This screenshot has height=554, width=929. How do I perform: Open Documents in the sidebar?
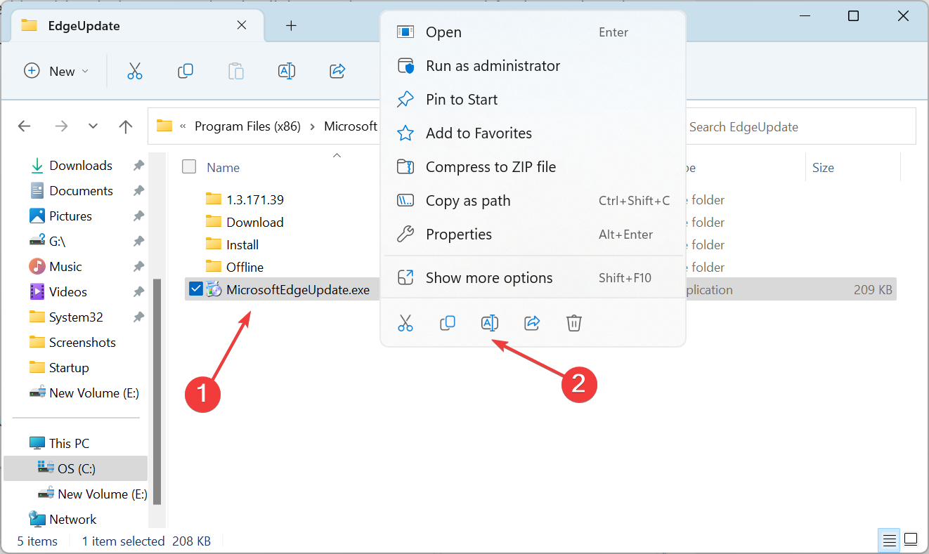(x=81, y=191)
